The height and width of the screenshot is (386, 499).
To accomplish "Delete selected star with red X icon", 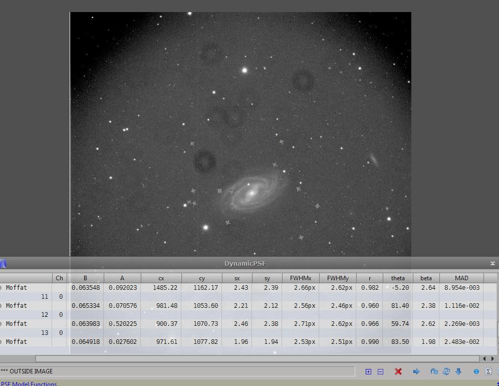I will (398, 371).
